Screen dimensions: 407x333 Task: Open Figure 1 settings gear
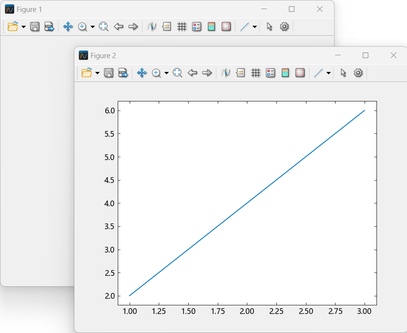pyautogui.click(x=284, y=27)
